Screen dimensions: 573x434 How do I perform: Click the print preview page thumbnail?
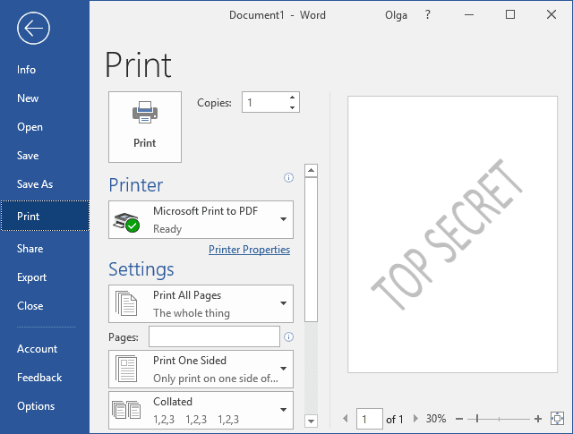tap(452, 234)
